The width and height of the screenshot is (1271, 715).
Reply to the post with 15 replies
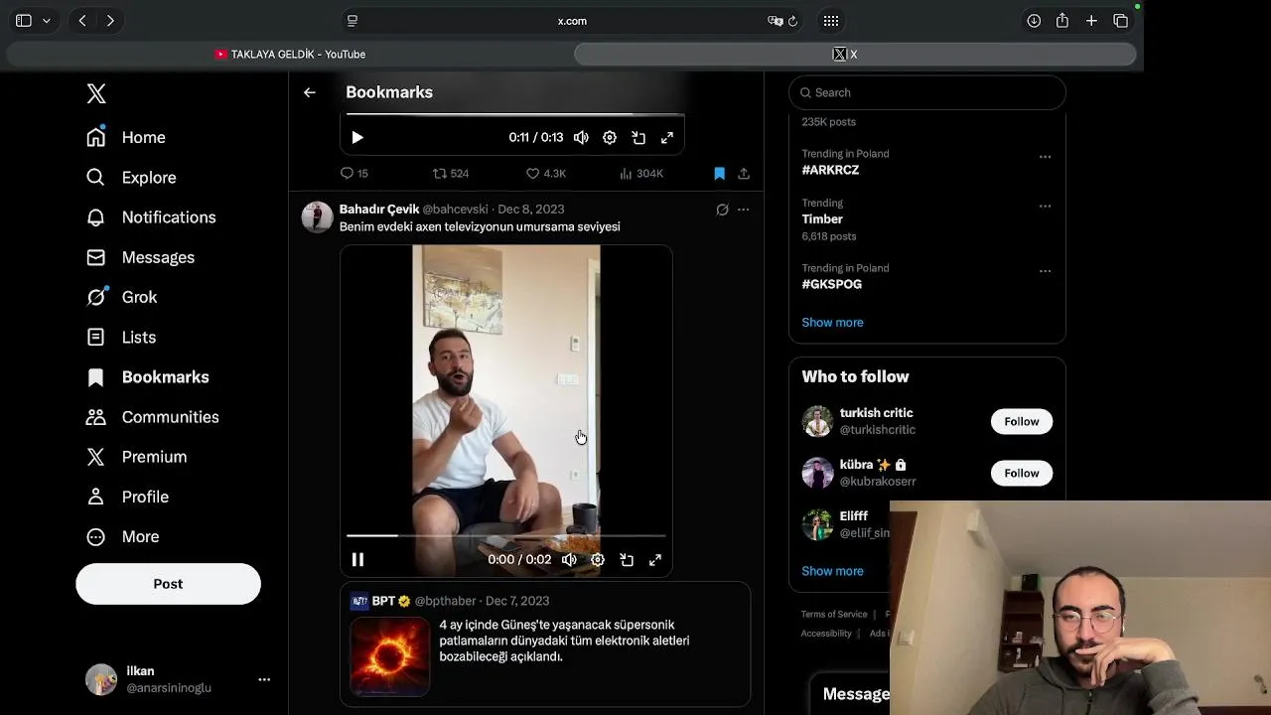tap(354, 173)
